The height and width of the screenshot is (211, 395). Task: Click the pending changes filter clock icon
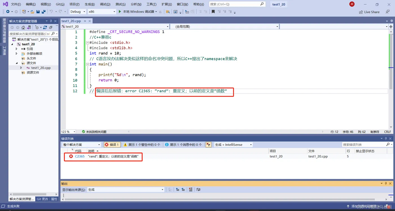[37, 27]
